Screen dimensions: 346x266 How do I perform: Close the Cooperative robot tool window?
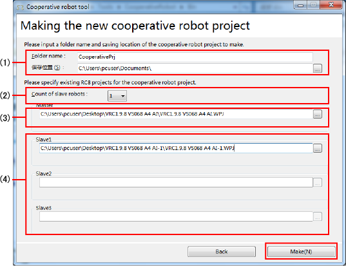click(331, 5)
